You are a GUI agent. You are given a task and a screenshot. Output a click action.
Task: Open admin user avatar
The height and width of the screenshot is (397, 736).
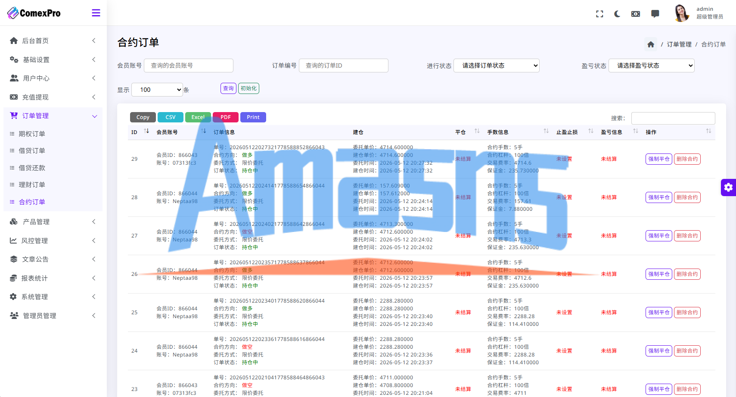click(x=681, y=13)
